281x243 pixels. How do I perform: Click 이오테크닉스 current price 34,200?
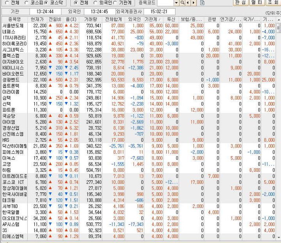[x=40, y=218]
